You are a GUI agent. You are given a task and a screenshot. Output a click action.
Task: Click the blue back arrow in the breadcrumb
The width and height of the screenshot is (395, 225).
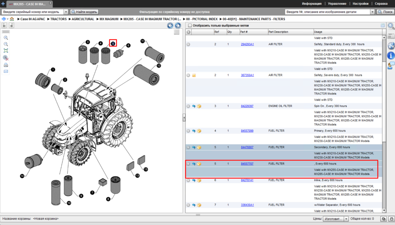[x=4, y=19]
